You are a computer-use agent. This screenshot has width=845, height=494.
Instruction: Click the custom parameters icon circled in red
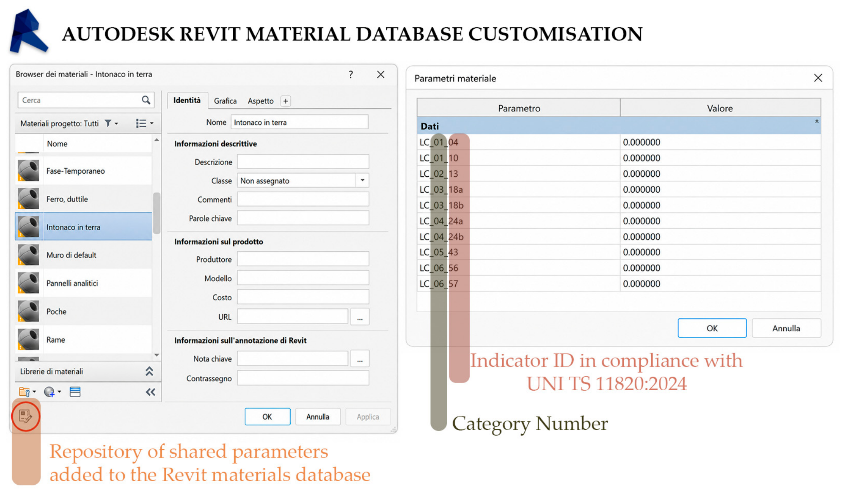tap(26, 416)
